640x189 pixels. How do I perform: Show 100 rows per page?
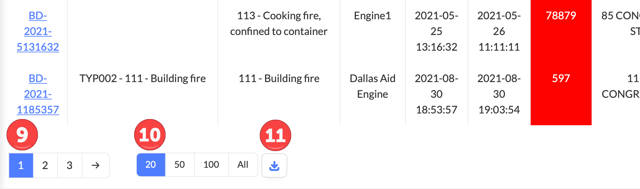211,165
